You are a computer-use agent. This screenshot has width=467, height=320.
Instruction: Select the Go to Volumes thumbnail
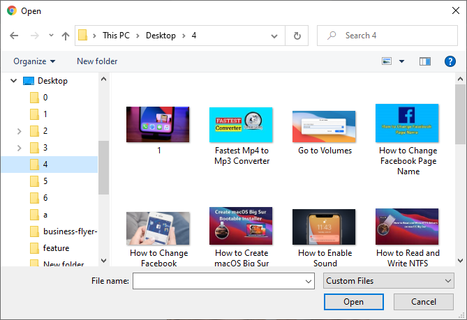coord(325,125)
